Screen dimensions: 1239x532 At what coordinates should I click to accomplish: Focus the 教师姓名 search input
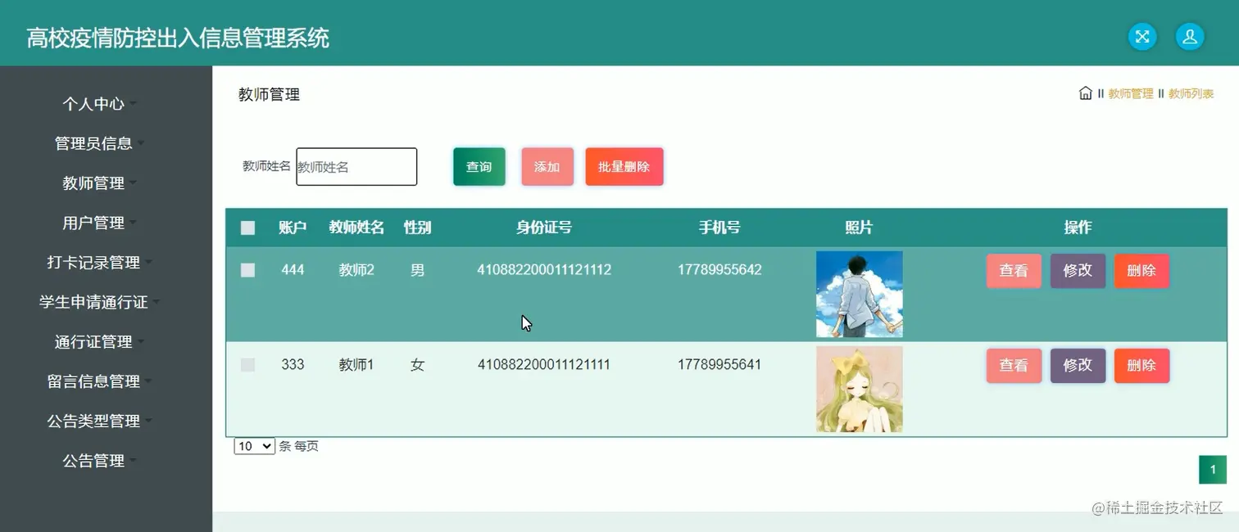(x=356, y=167)
